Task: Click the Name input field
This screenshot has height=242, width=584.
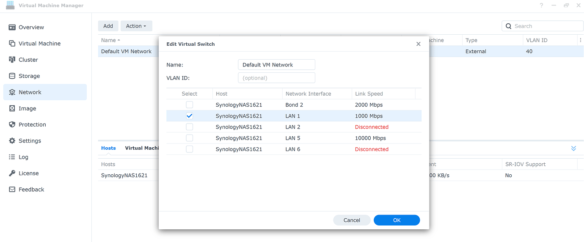Action: [277, 65]
